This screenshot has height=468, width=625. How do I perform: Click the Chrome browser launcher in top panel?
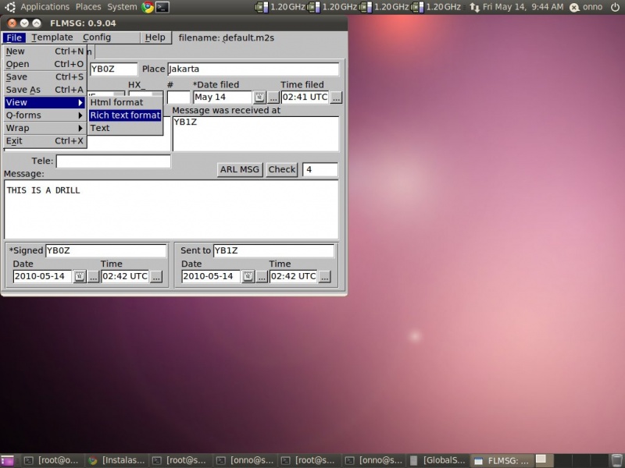[147, 7]
